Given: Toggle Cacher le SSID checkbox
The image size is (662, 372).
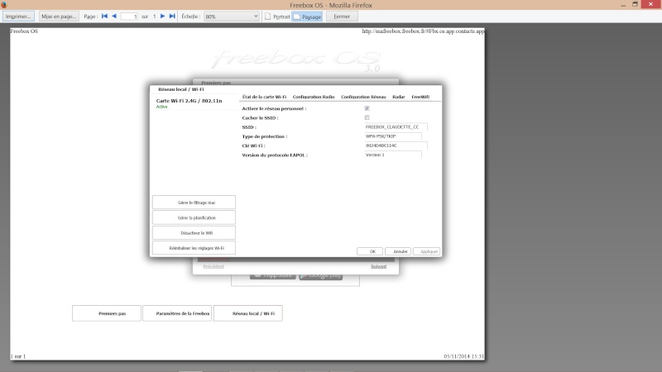Looking at the screenshot, I should pos(367,117).
